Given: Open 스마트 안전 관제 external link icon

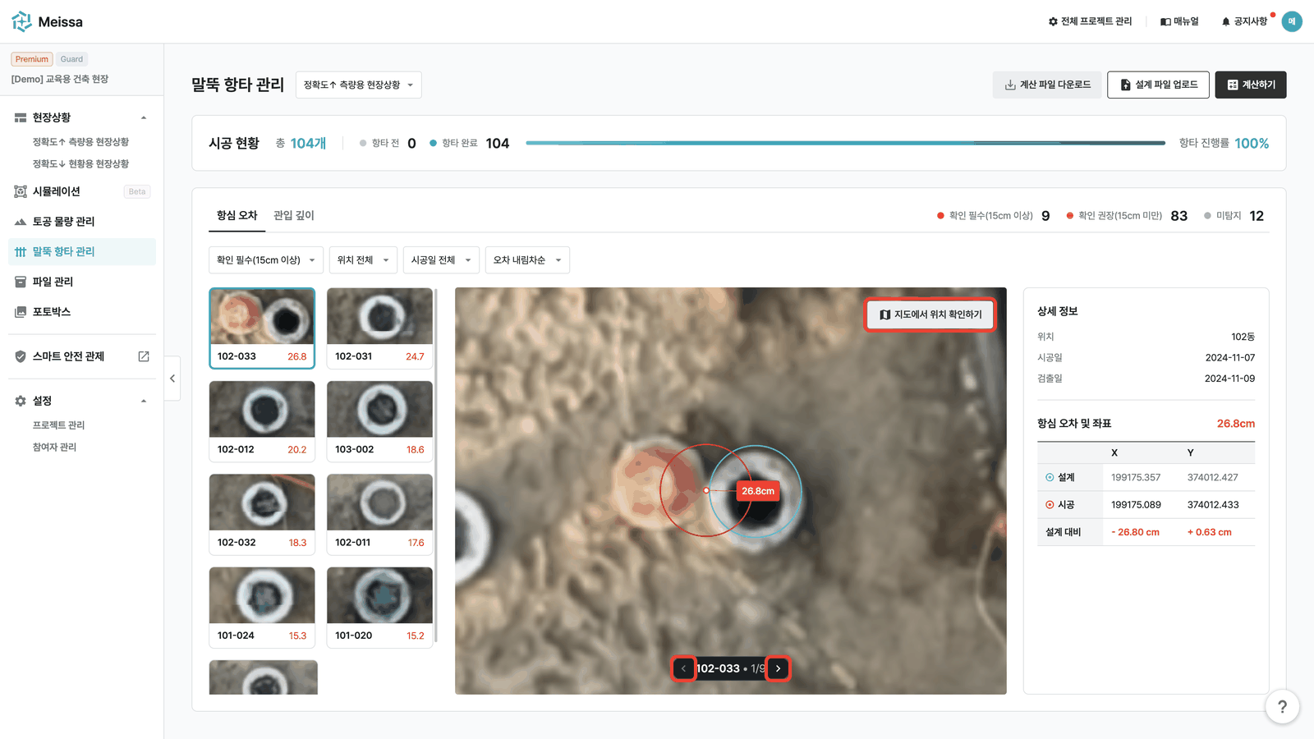Looking at the screenshot, I should point(144,356).
